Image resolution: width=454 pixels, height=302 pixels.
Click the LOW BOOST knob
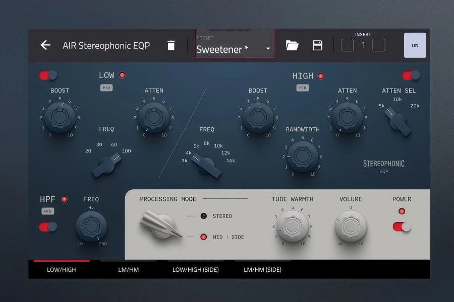(x=60, y=117)
